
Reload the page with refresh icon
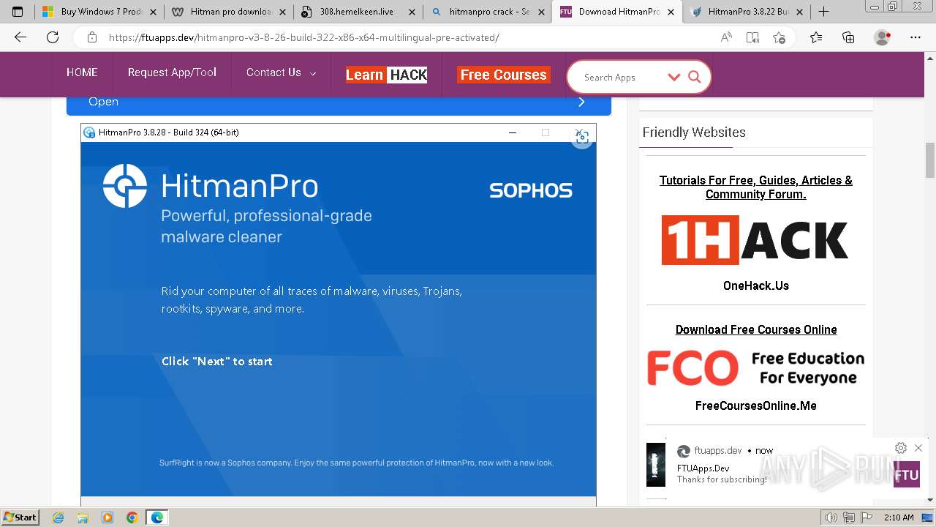[x=53, y=37]
